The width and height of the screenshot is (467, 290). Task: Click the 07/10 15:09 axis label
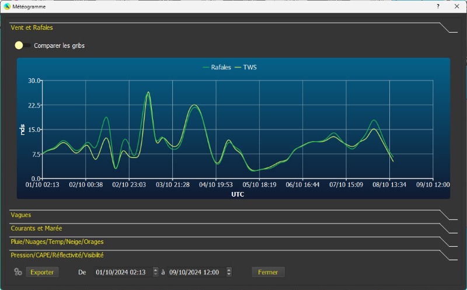pos(346,184)
